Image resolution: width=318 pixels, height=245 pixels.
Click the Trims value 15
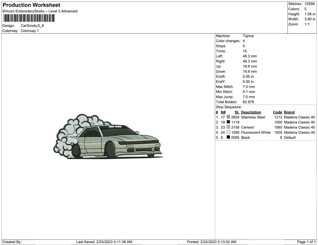click(245, 51)
